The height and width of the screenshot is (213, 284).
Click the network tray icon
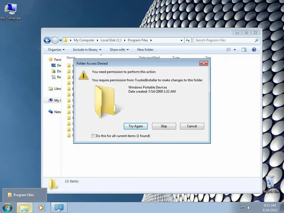coord(242,208)
